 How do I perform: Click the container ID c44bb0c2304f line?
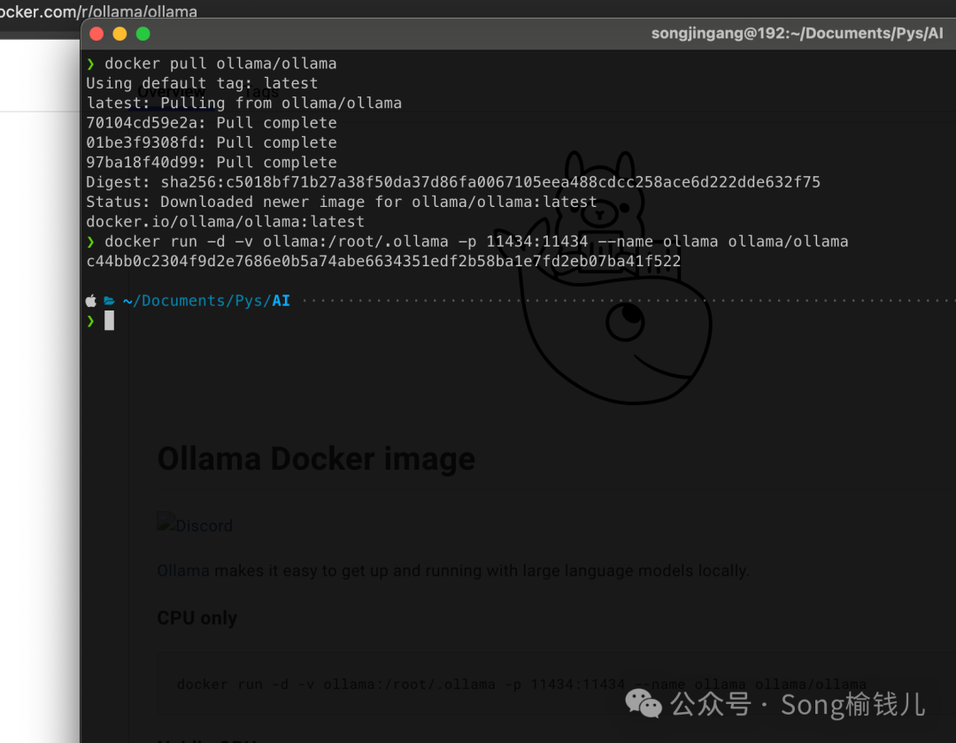pos(383,261)
